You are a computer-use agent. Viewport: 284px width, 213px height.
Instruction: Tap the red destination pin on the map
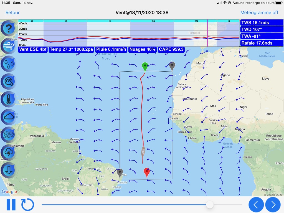pos(147,173)
